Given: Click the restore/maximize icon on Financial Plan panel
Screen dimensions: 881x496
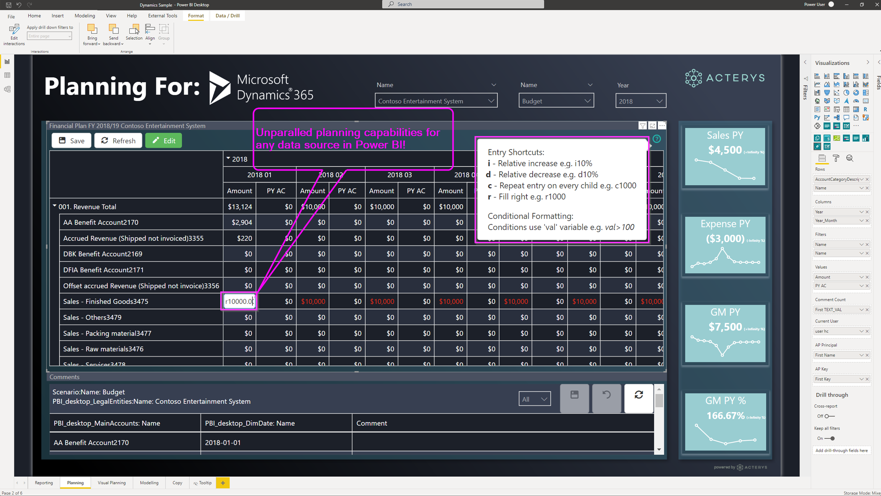Looking at the screenshot, I should coord(652,125).
